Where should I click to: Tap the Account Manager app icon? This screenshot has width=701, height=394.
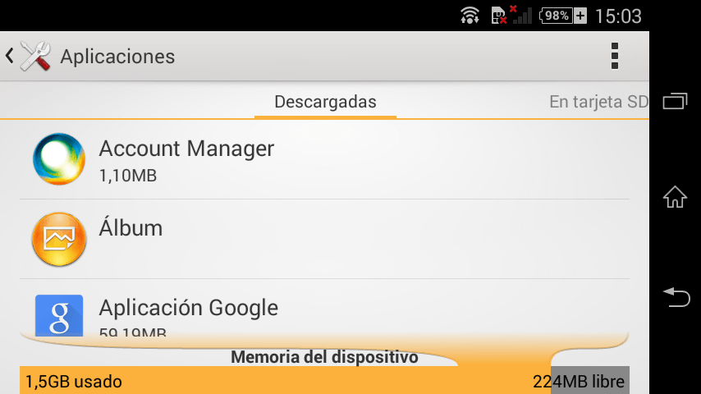point(58,158)
